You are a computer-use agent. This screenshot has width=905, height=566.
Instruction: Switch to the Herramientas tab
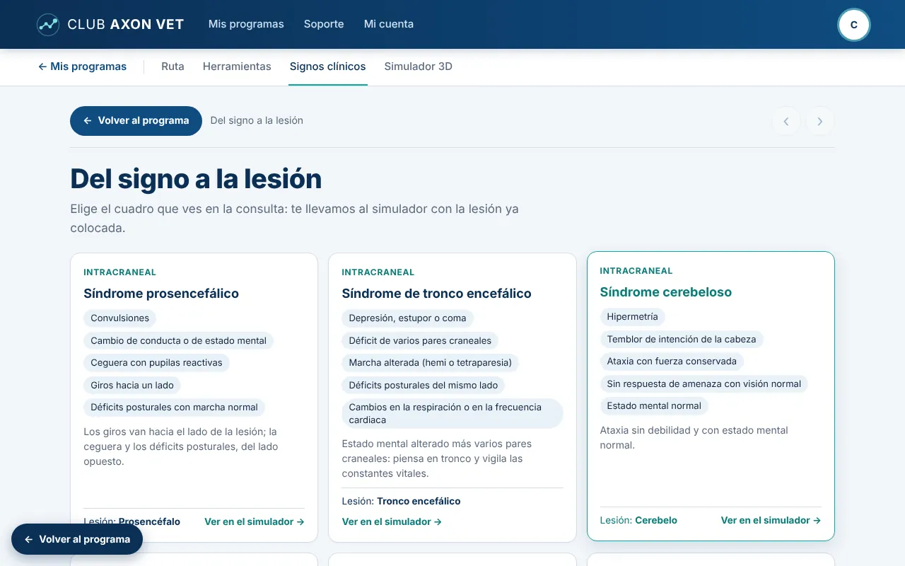237,67
